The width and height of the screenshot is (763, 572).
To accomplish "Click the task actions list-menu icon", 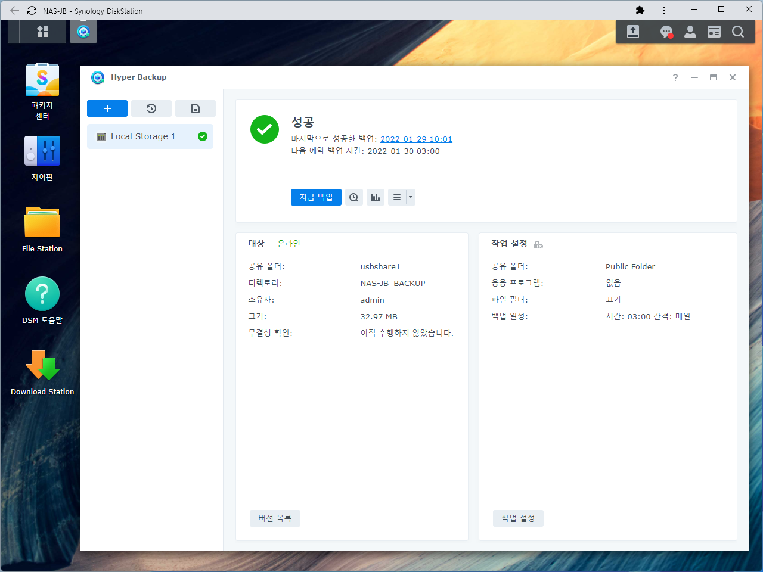I will pyautogui.click(x=397, y=197).
